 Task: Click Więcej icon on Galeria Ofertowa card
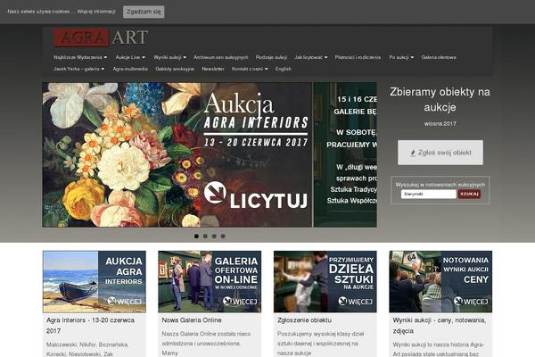227,301
